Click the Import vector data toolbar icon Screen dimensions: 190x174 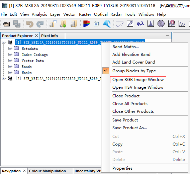[53, 24]
